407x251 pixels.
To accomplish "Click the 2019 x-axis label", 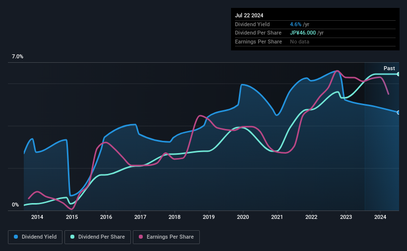I will click(x=208, y=217).
